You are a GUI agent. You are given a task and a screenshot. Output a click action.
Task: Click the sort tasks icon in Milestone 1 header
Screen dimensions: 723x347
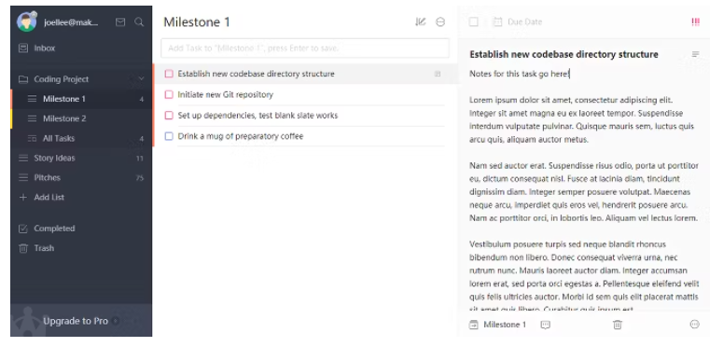coord(420,21)
